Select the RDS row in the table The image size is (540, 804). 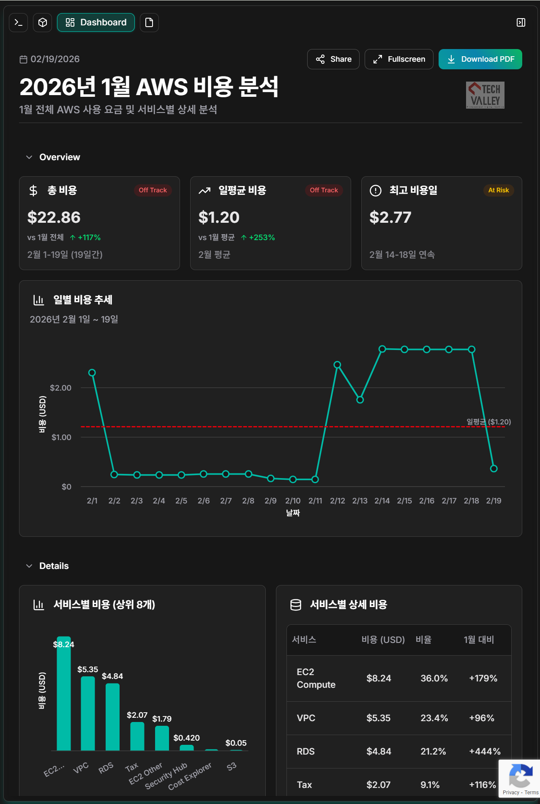(399, 752)
